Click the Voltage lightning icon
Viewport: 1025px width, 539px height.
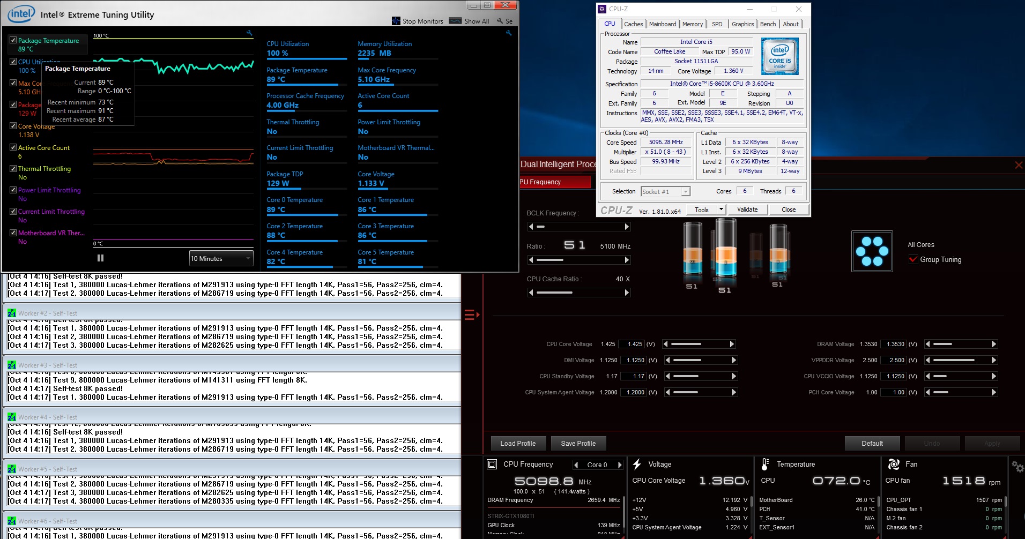(637, 465)
